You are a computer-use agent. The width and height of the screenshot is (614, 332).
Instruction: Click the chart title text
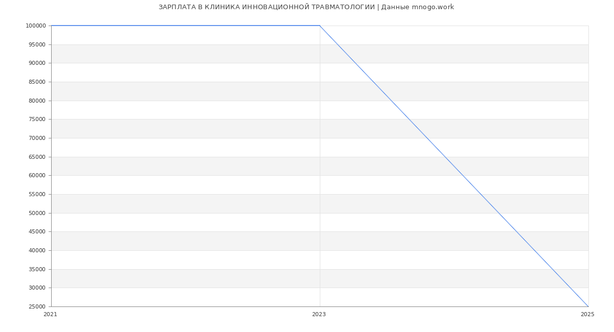tap(306, 7)
